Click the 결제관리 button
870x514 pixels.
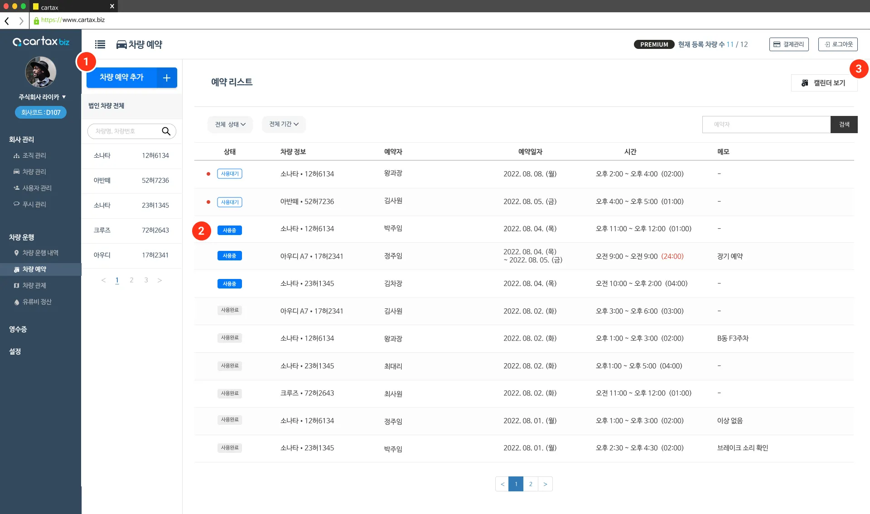(789, 44)
